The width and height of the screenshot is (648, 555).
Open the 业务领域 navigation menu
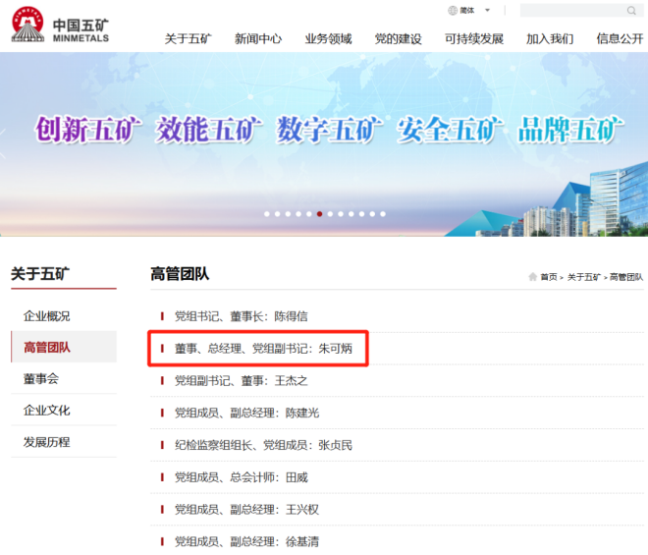[x=328, y=39]
